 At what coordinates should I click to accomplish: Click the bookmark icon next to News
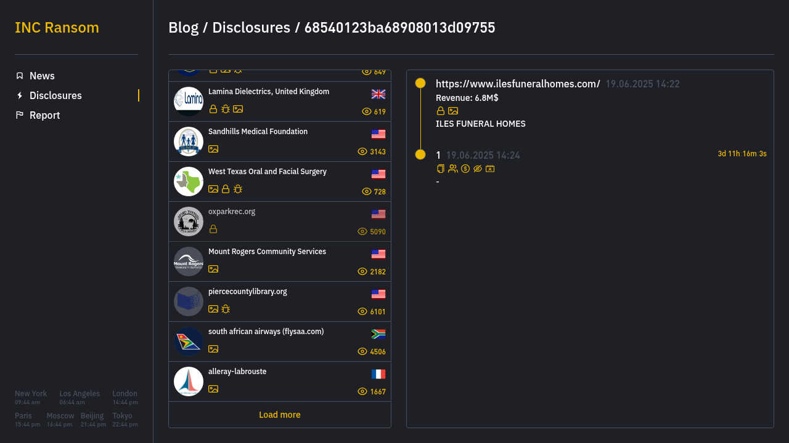[20, 76]
